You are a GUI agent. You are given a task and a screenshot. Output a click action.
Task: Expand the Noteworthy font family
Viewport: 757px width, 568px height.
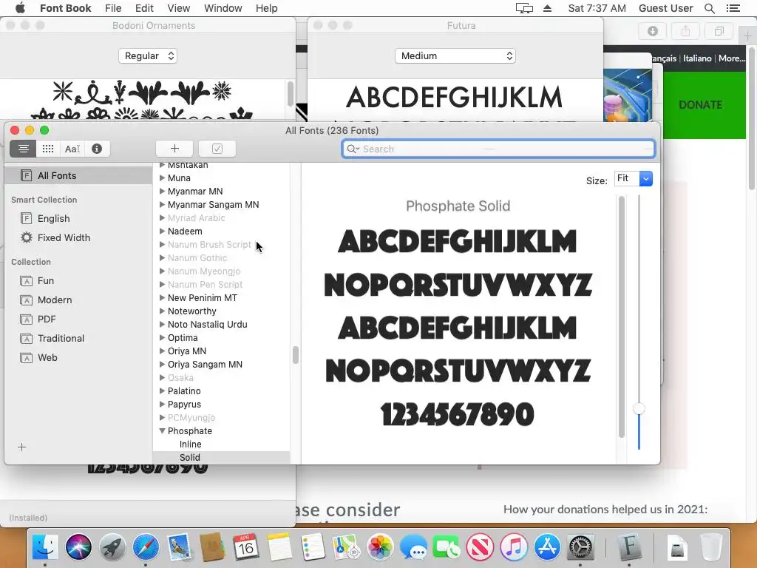162,311
